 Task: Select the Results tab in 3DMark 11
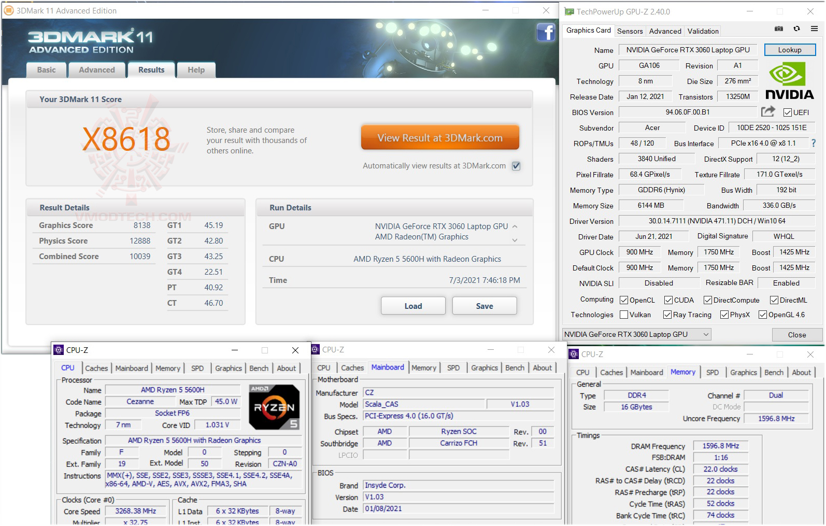point(151,70)
